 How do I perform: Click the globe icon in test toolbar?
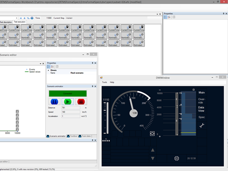click(32, 18)
